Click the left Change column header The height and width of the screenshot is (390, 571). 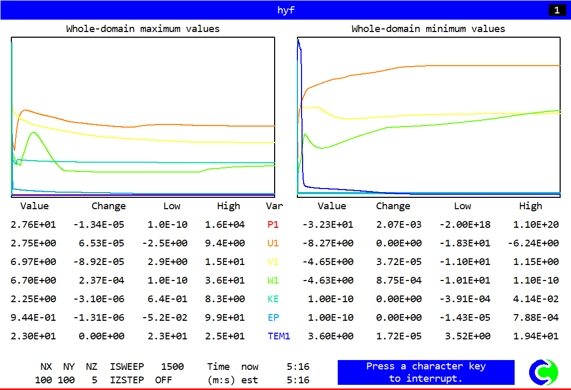109,206
